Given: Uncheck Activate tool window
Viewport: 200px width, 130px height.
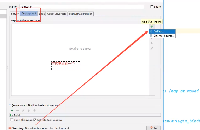Looking at the screenshot, I should (35, 120).
